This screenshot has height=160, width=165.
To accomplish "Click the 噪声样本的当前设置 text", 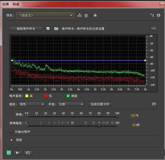I will click(x=91, y=29).
